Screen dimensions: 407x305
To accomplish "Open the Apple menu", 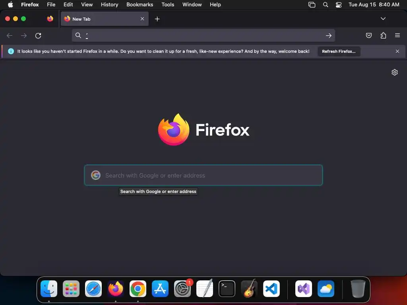I will [10, 5].
